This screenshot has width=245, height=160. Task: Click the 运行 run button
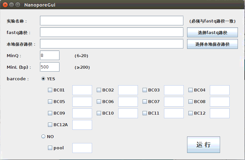[204, 145]
